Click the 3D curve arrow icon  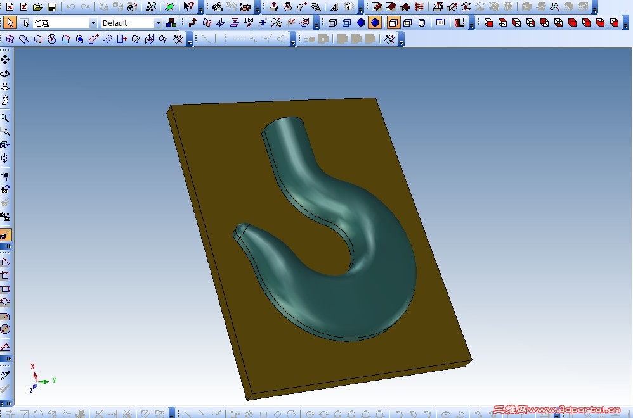193,23
